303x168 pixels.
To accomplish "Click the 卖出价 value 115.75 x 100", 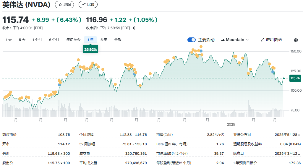I will [x=59, y=163].
